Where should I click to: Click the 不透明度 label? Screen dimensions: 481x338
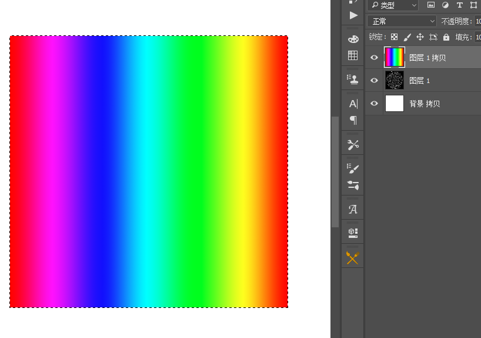pos(455,21)
